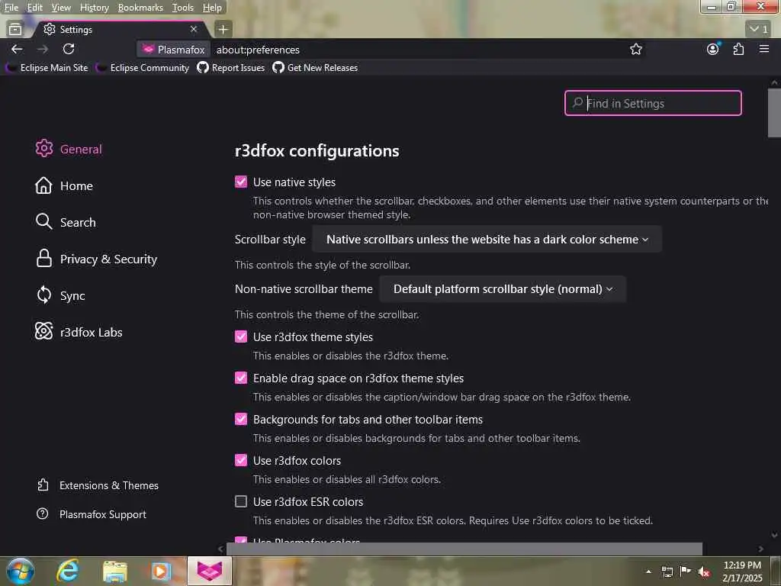Open the Help menu
This screenshot has height=586, width=781.
212,8
